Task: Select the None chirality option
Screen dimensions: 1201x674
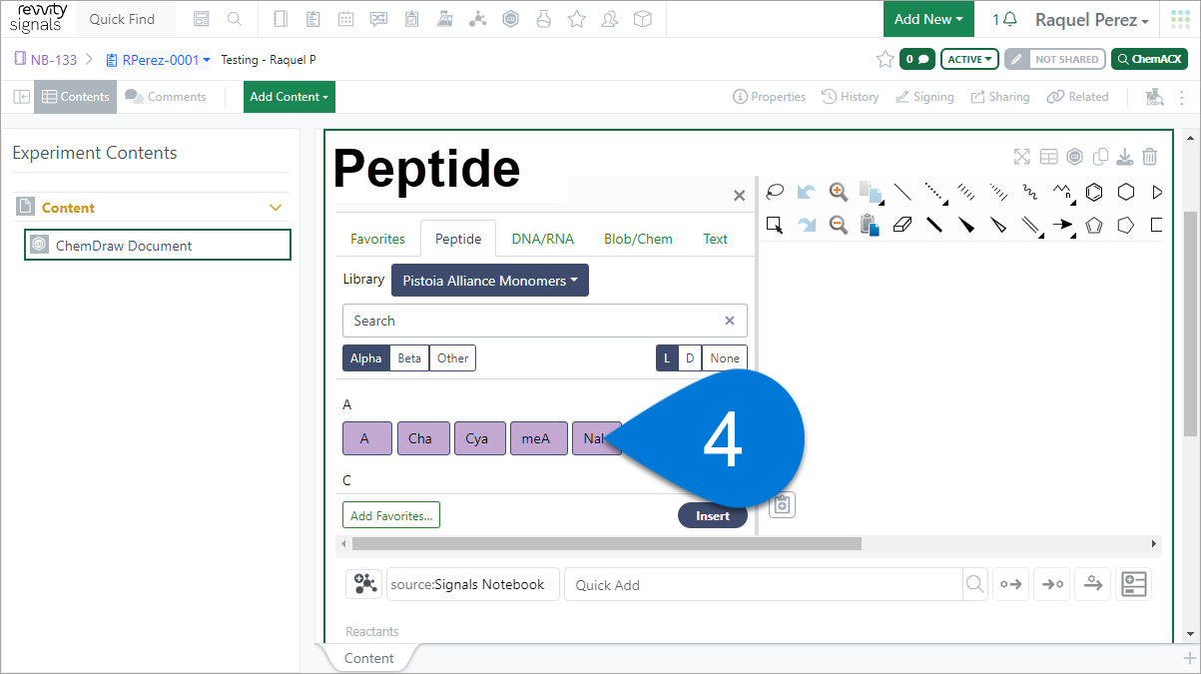Action: tap(725, 358)
